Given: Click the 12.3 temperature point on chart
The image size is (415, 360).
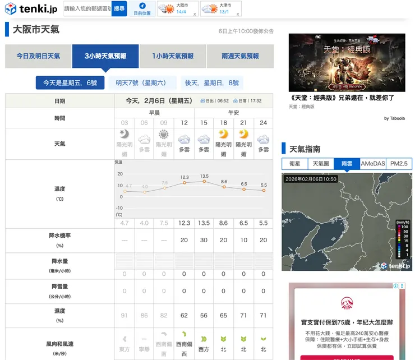Looking at the screenshot, I should pos(185,183).
